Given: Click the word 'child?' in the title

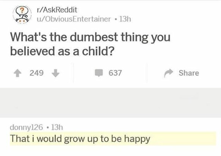Looking at the screenshot, I should pos(98,51).
